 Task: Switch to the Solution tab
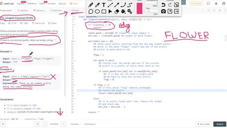click(x=23, y=10)
